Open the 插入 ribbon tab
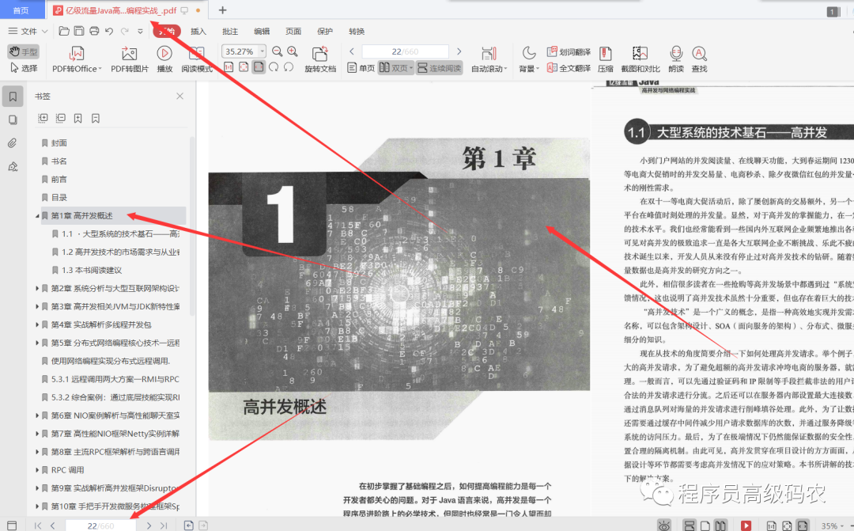 [x=198, y=31]
